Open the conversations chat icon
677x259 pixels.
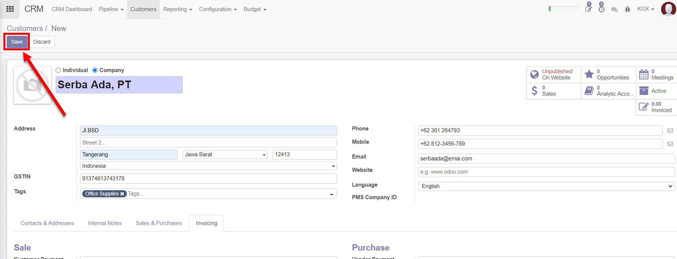coord(614,9)
